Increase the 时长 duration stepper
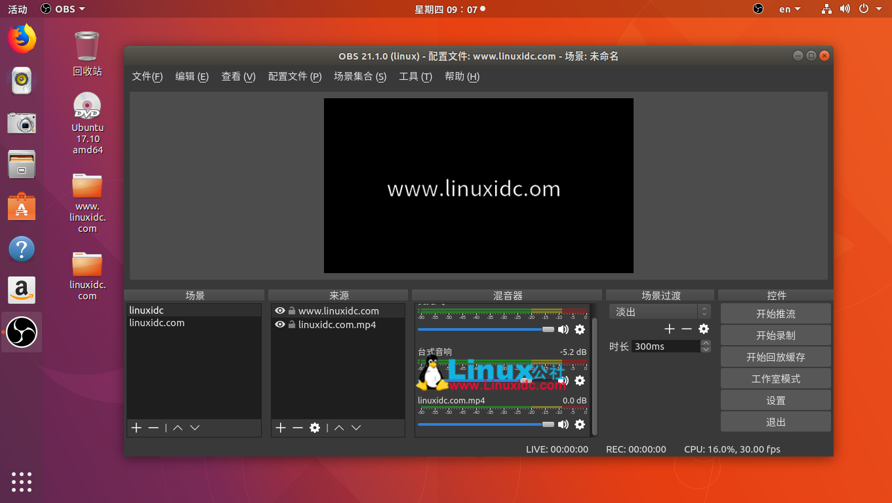 pyautogui.click(x=706, y=343)
